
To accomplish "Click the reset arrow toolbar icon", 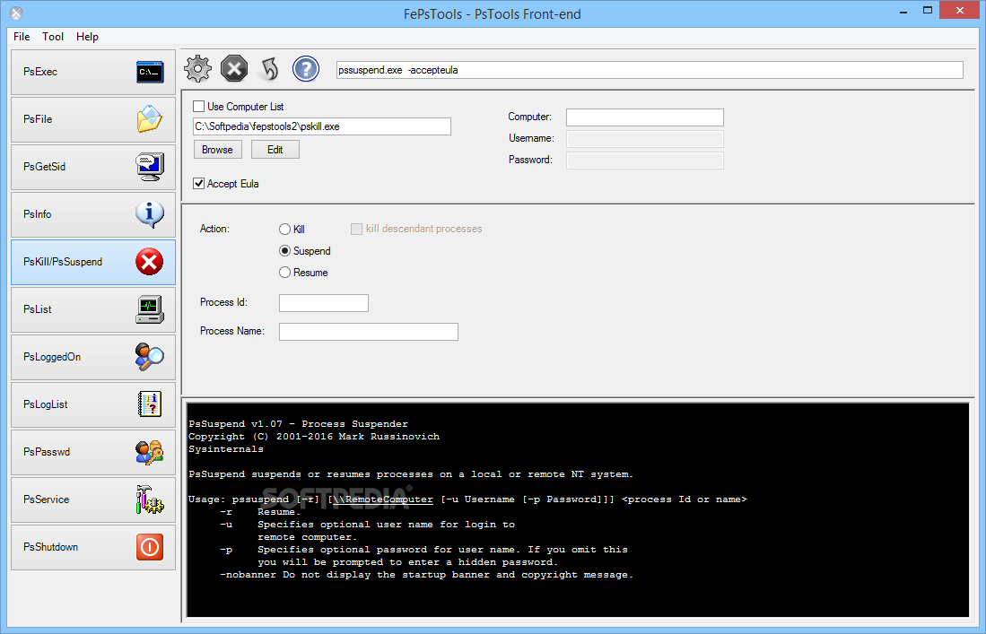I will pos(270,69).
